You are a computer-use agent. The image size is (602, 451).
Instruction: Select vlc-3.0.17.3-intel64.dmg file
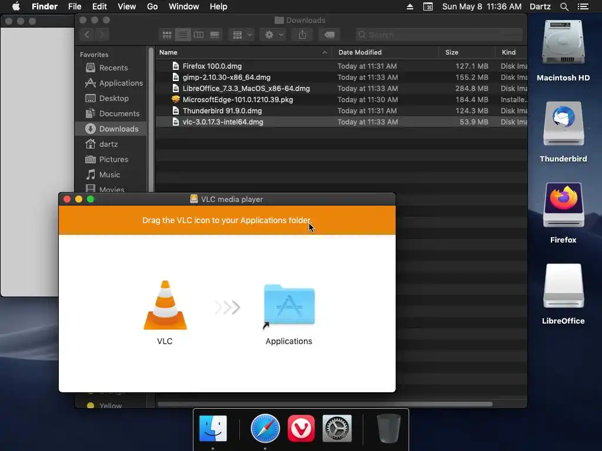pyautogui.click(x=342, y=122)
